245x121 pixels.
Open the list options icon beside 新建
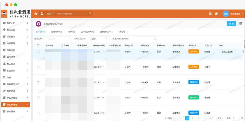coord(241,23)
